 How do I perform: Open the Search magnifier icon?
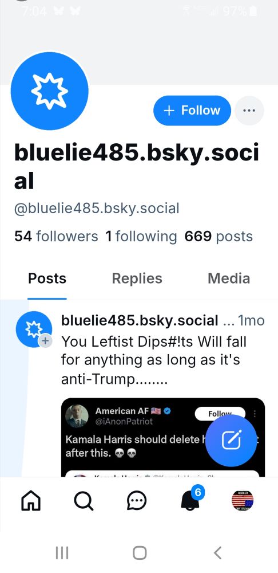pyautogui.click(x=84, y=500)
